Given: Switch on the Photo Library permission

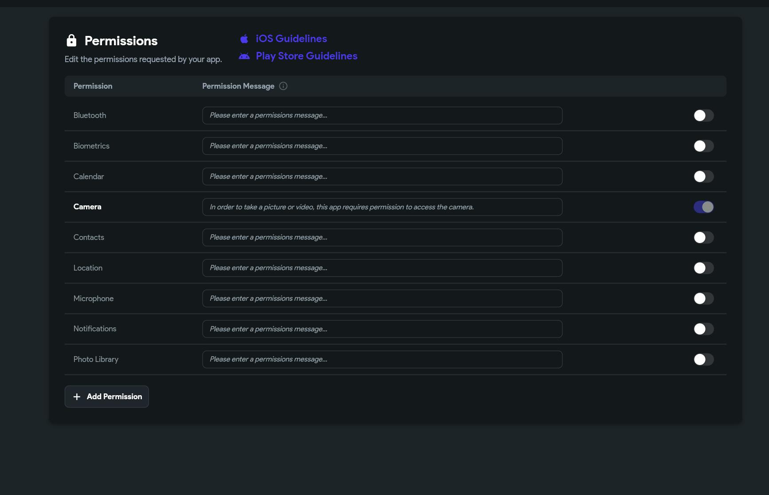Looking at the screenshot, I should pyautogui.click(x=703, y=359).
